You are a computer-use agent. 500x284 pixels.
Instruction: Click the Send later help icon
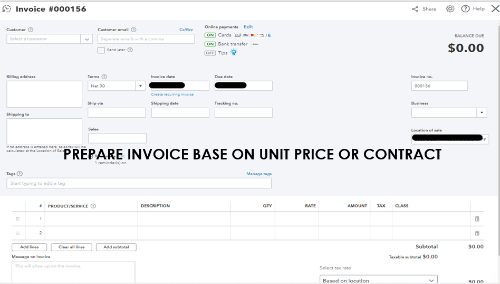coord(130,50)
